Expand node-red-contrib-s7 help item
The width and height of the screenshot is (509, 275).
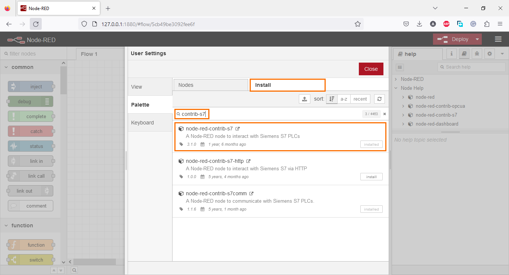[x=403, y=115]
